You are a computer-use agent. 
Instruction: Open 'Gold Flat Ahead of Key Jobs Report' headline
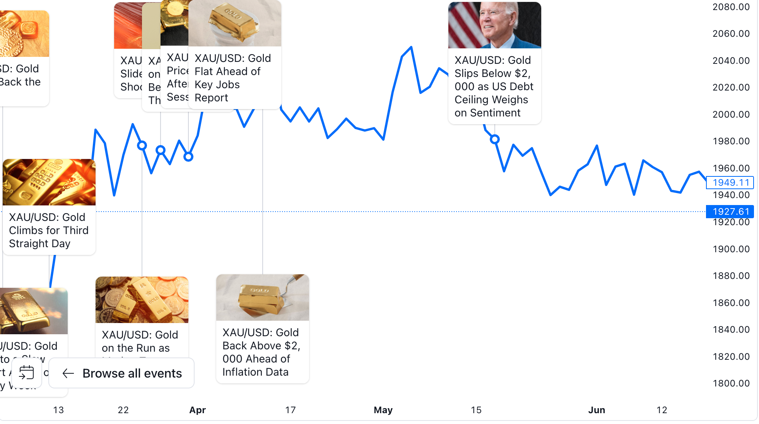click(x=232, y=78)
